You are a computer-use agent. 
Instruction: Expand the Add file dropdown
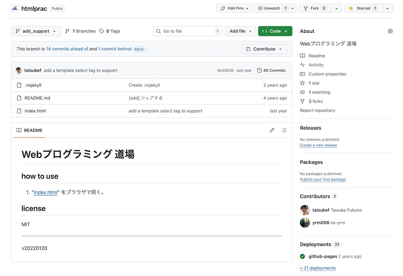tap(240, 31)
